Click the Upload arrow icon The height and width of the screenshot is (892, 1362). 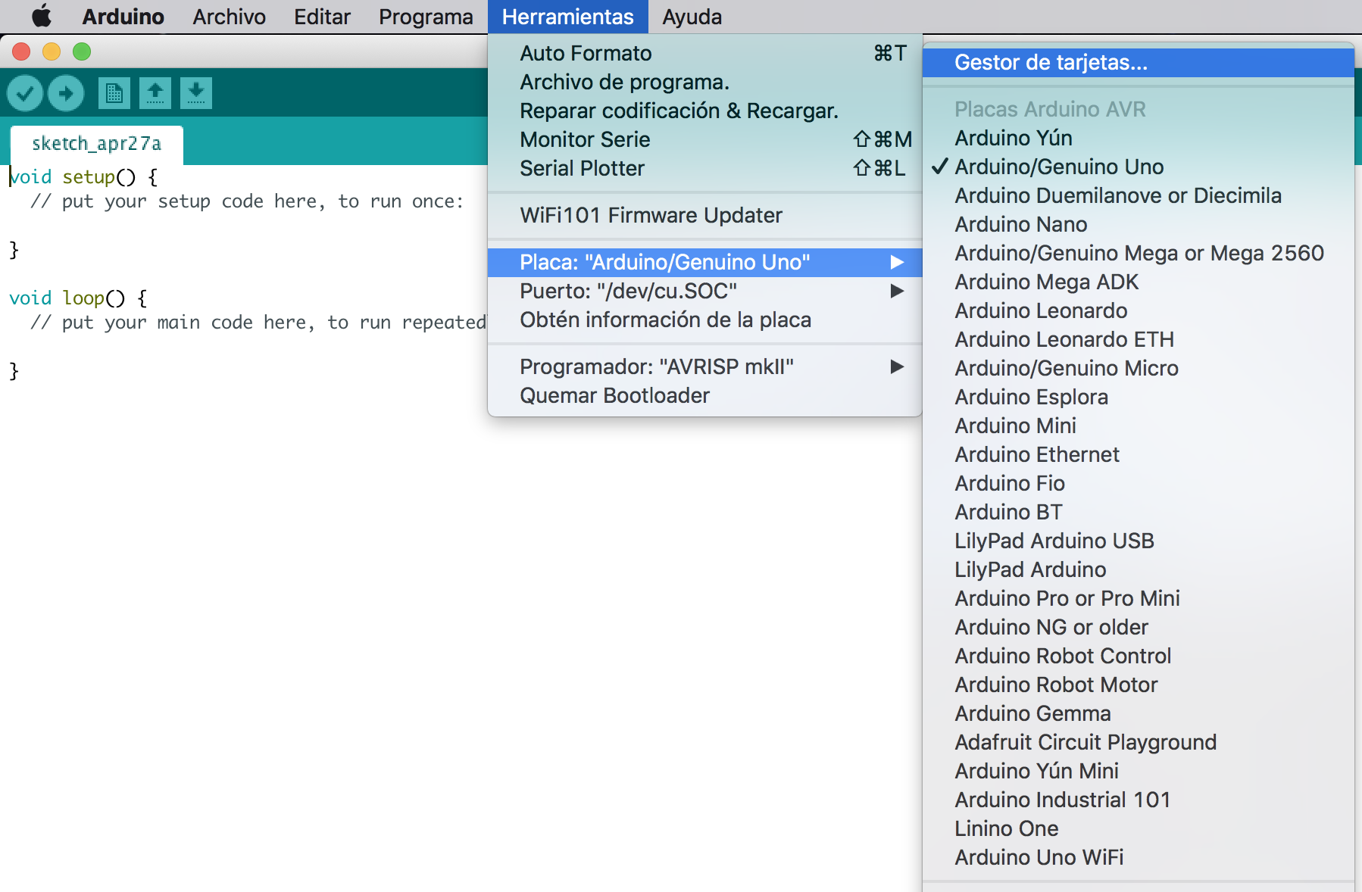click(66, 93)
